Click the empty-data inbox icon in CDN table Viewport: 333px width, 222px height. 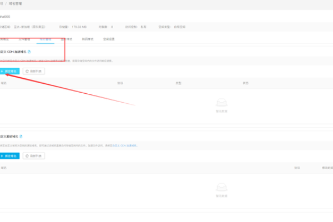(221, 103)
